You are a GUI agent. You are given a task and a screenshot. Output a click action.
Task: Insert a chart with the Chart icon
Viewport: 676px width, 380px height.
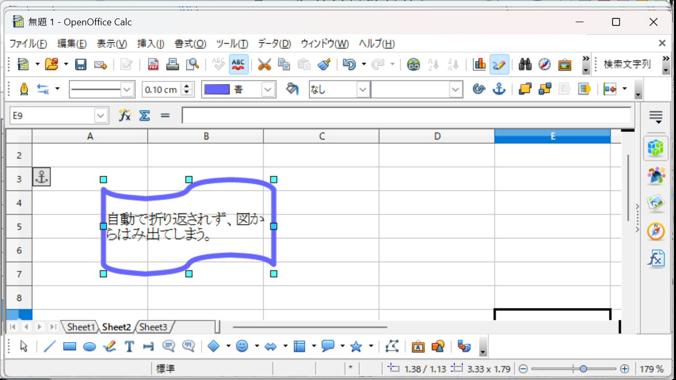pyautogui.click(x=480, y=64)
